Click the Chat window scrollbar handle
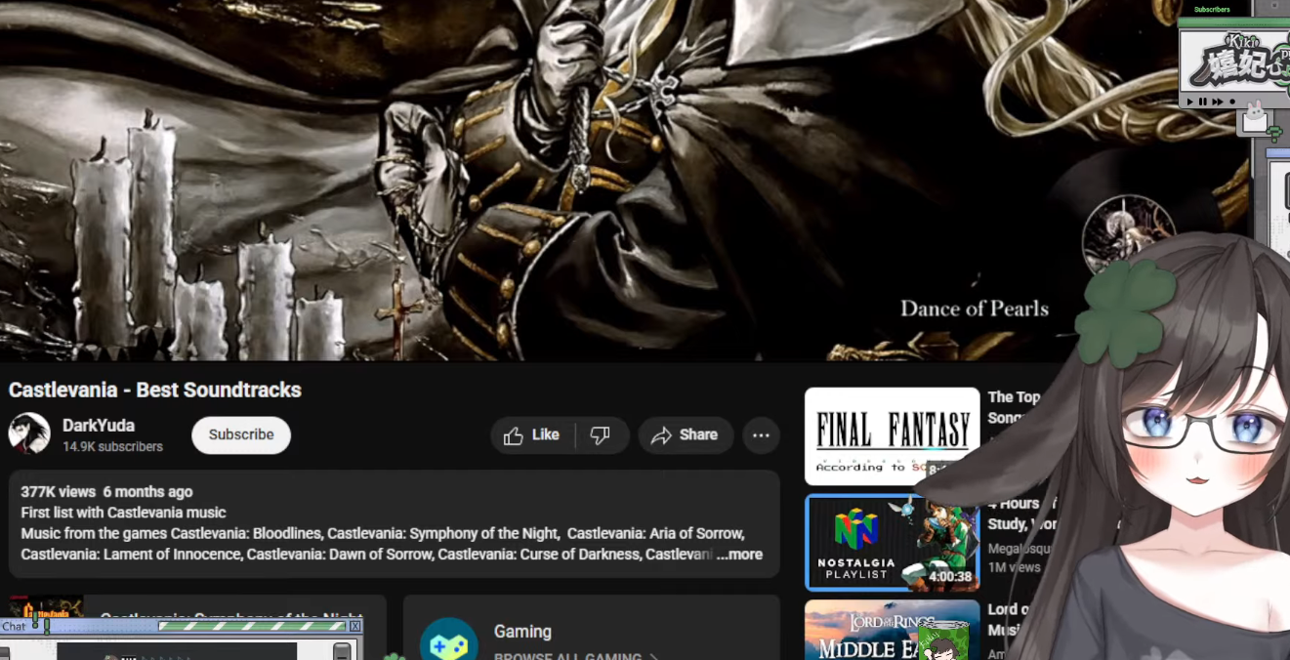Image resolution: width=1290 pixels, height=660 pixels. [x=341, y=651]
